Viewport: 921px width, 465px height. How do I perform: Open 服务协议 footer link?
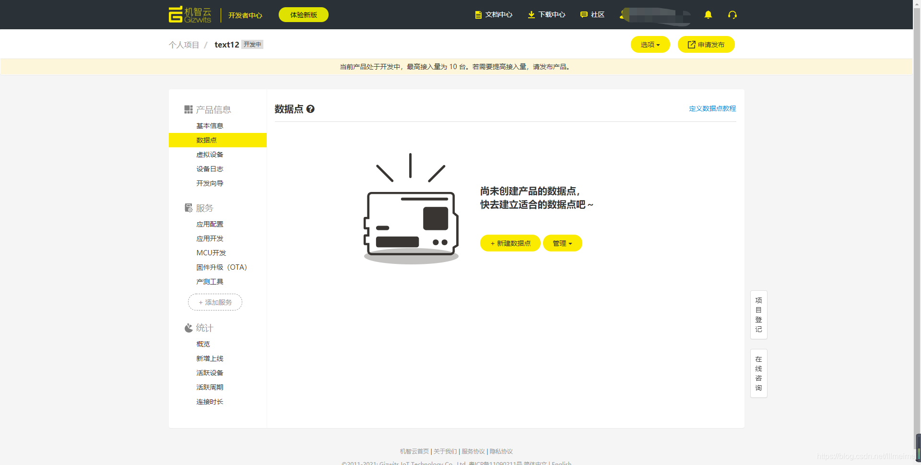point(473,452)
